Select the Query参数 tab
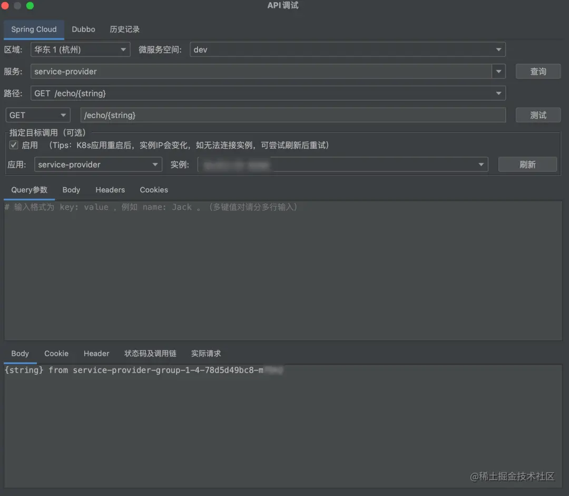Image resolution: width=569 pixels, height=496 pixels. point(30,190)
